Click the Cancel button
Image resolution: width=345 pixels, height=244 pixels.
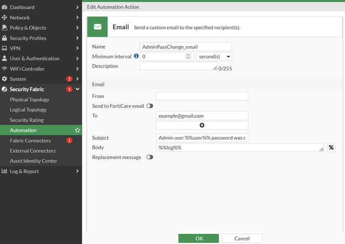point(242,239)
